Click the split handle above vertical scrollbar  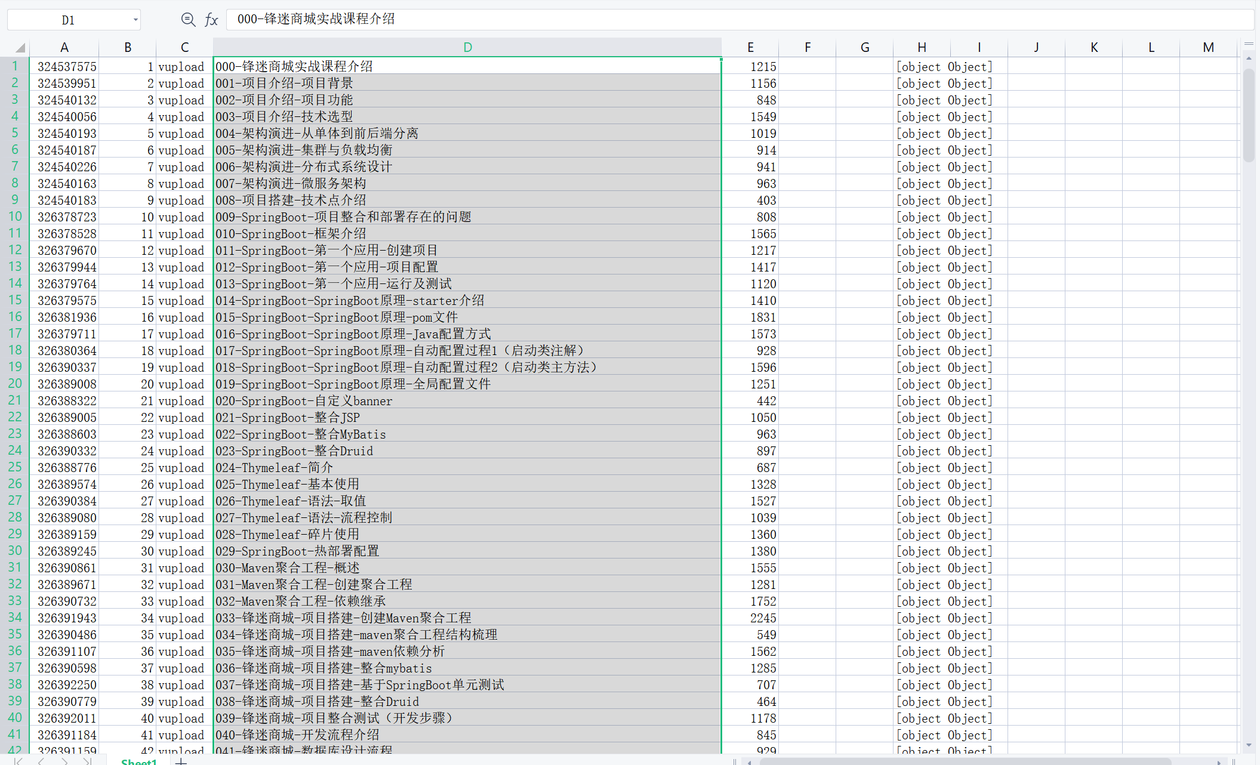[x=1248, y=44]
